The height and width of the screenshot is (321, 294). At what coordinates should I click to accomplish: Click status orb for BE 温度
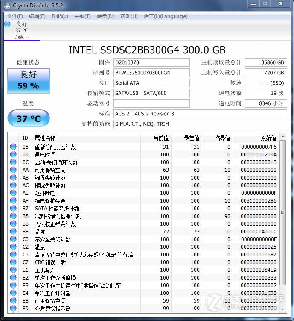(13, 231)
